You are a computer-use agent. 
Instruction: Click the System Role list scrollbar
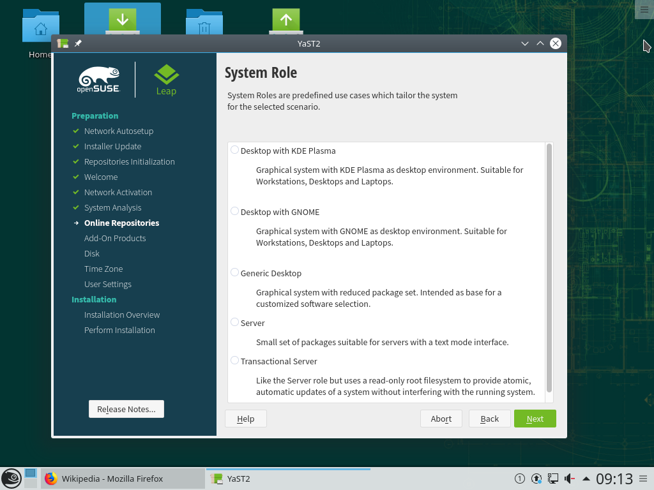tap(549, 268)
